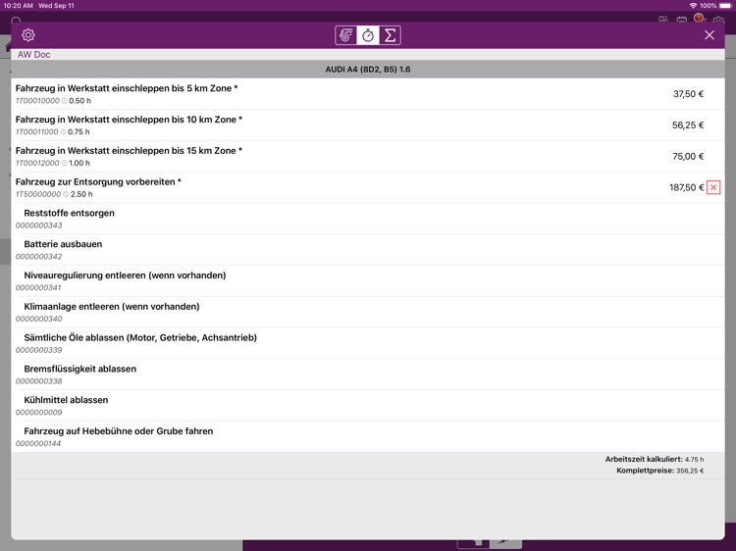The width and height of the screenshot is (736, 551).
Task: Close the AW Doc dialog
Action: (x=710, y=35)
